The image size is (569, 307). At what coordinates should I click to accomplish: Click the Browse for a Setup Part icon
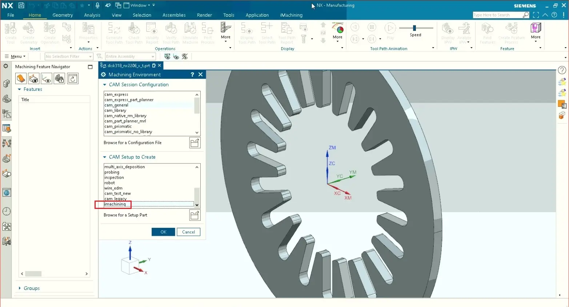click(x=195, y=215)
